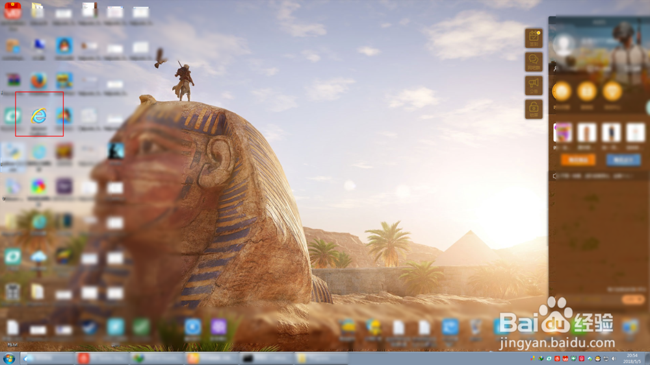The image size is (650, 365).
Task: Open the Windows Start menu
Action: click(8, 359)
